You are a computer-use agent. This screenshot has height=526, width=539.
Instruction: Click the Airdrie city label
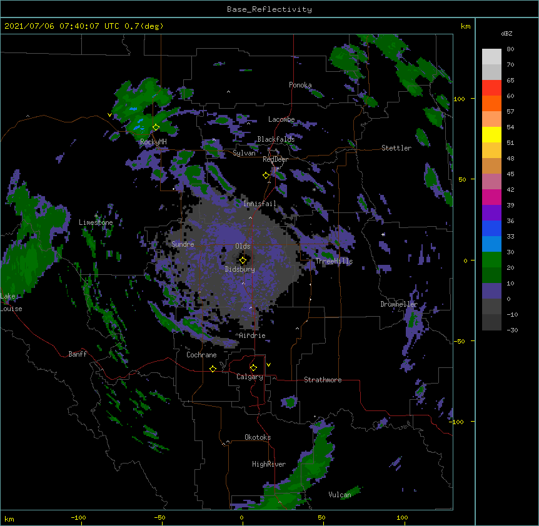click(x=252, y=335)
